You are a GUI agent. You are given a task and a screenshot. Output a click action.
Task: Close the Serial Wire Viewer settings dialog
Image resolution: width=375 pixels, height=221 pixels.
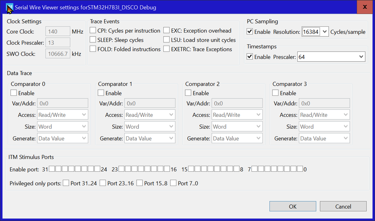click(x=365, y=7)
